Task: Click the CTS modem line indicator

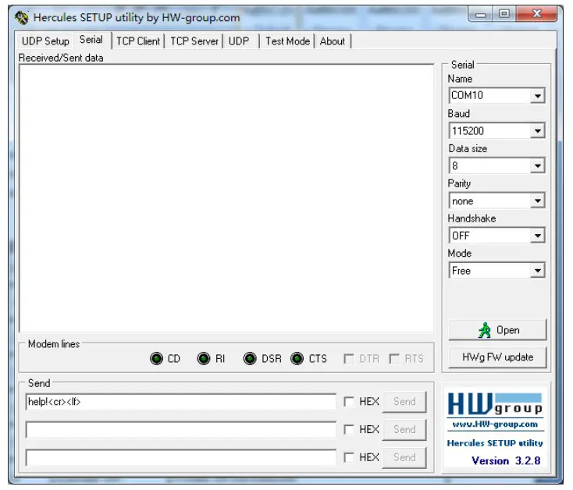Action: (x=297, y=359)
